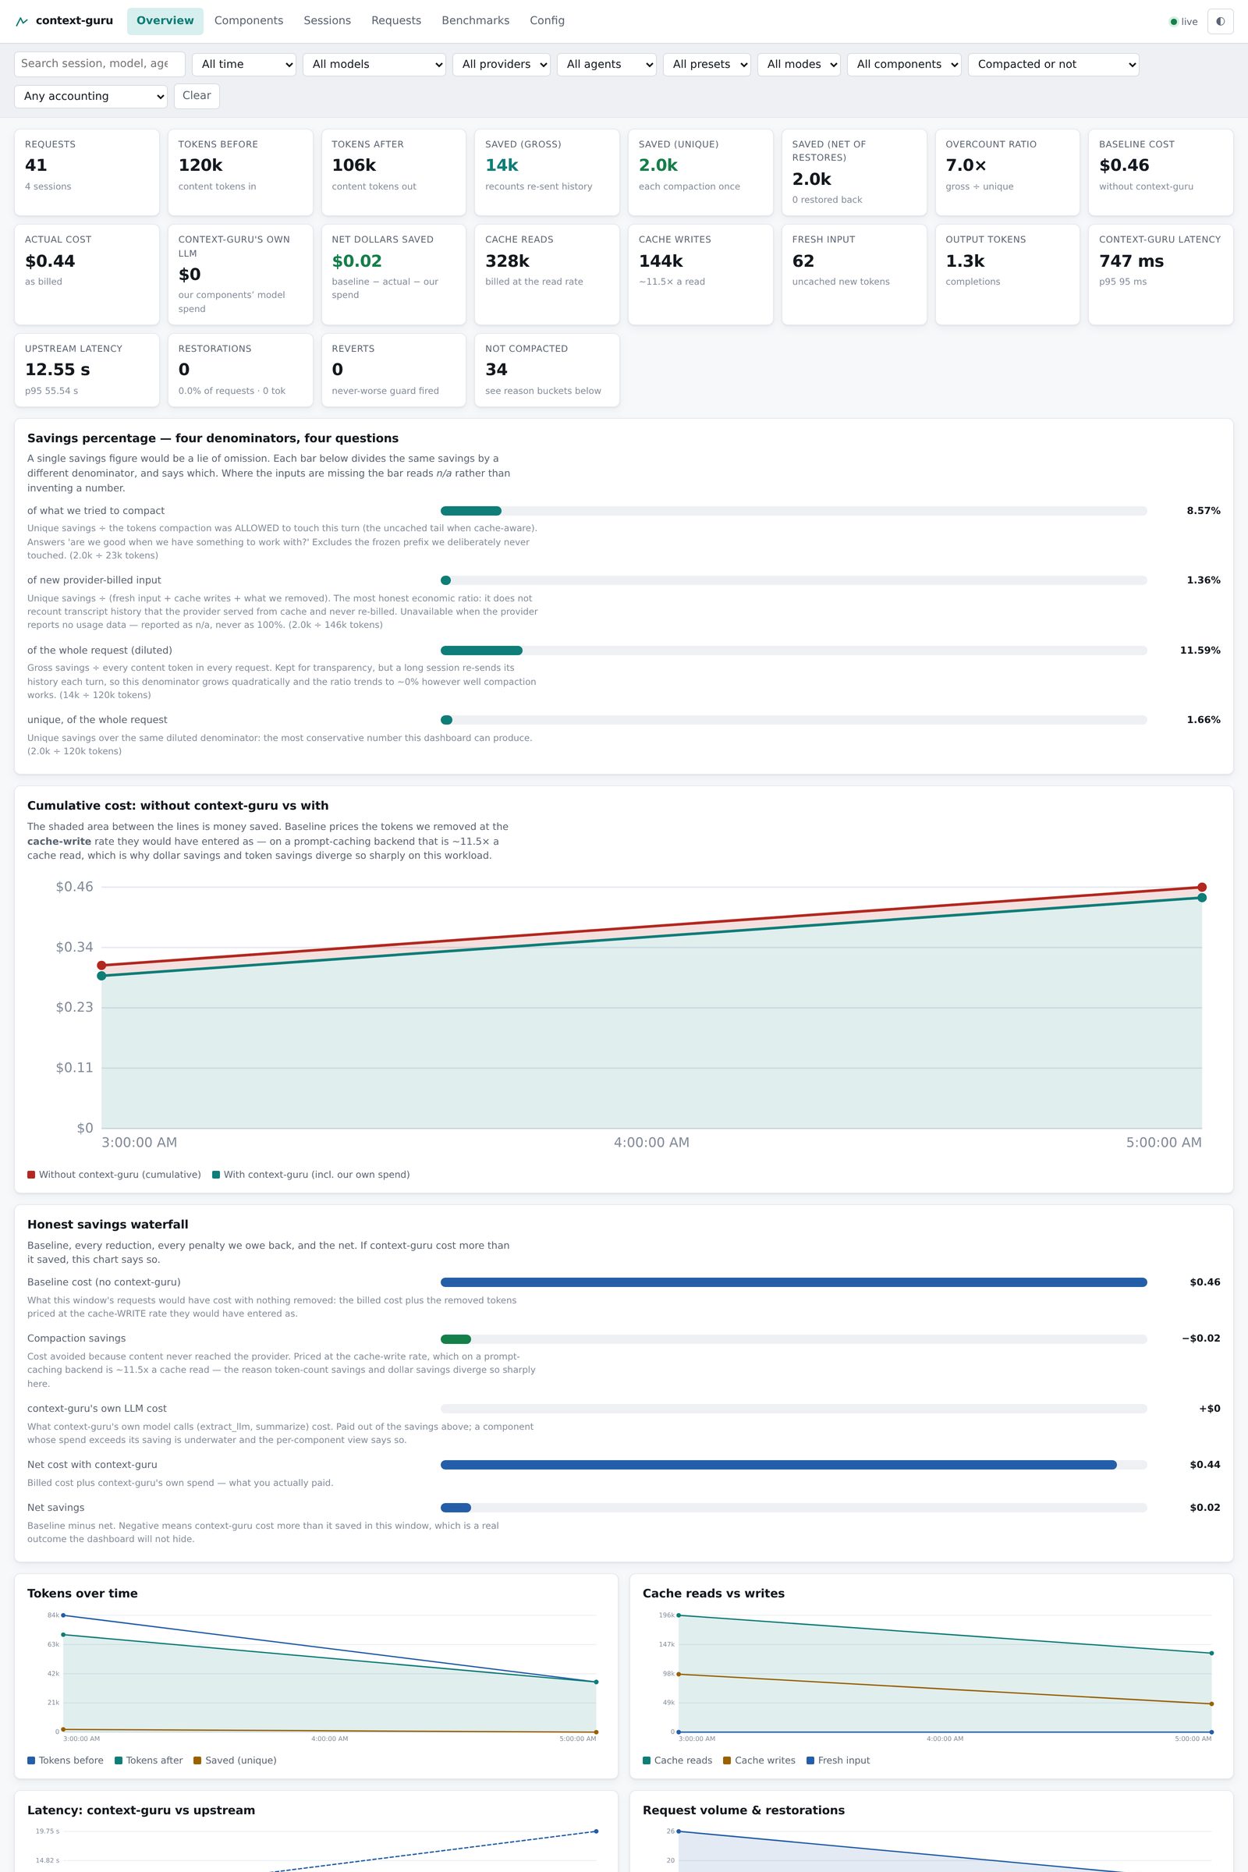Click the 8.57% savings value
Image resolution: width=1248 pixels, height=1872 pixels.
1203,511
